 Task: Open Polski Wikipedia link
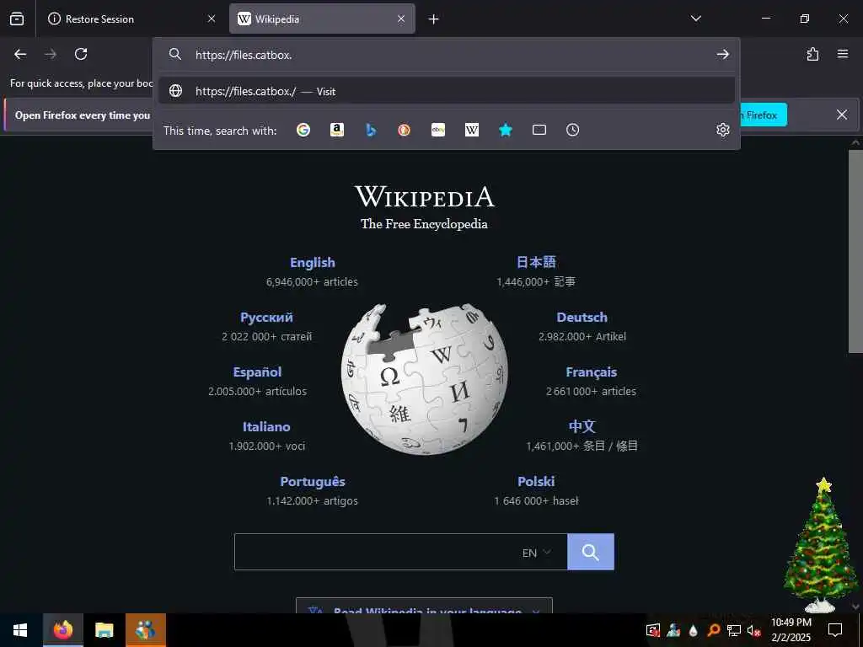click(536, 481)
